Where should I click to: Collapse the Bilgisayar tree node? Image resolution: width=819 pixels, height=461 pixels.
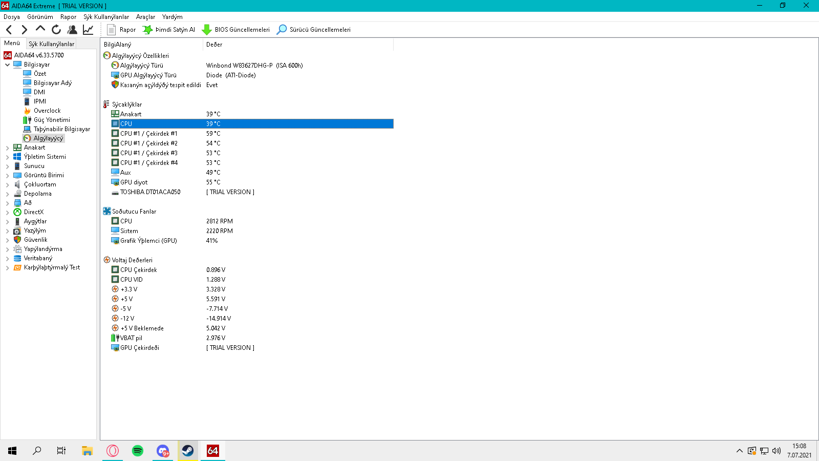[x=7, y=64]
